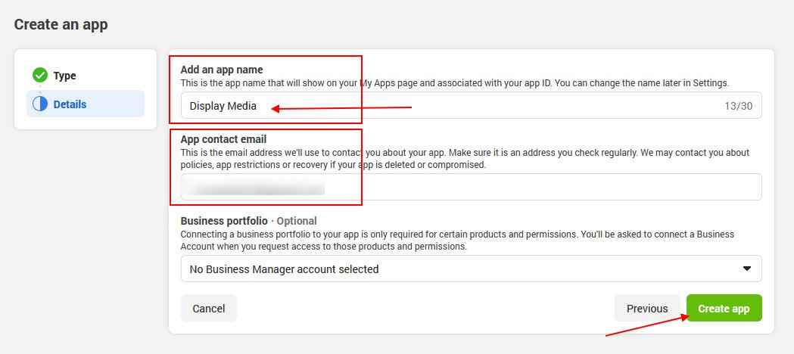Screen dimensions: 794x354
Task: Click the Business portfolio label
Action: (x=224, y=221)
